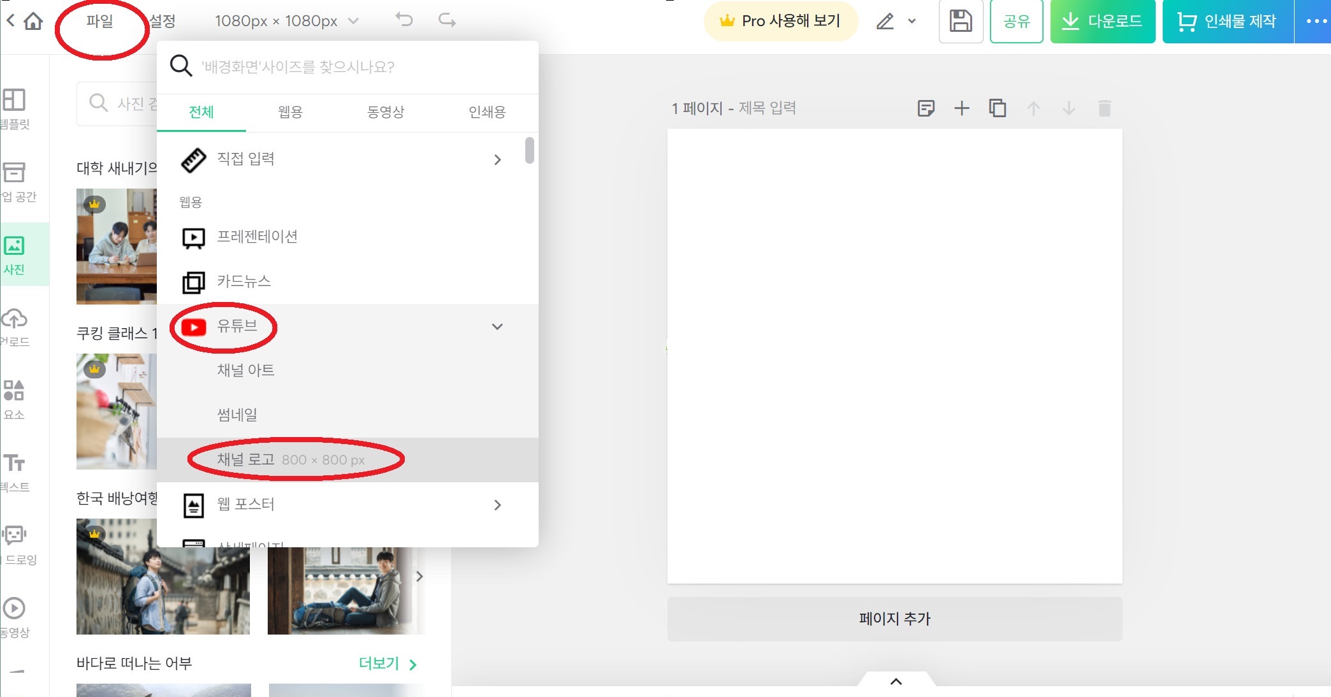
Task: Add new page with plus icon
Action: [x=961, y=108]
